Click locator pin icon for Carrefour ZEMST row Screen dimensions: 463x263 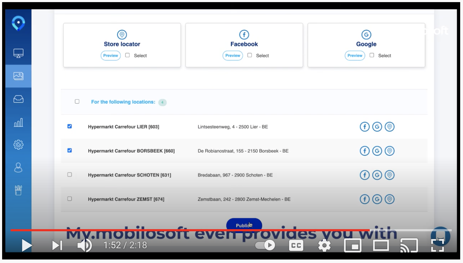point(389,199)
